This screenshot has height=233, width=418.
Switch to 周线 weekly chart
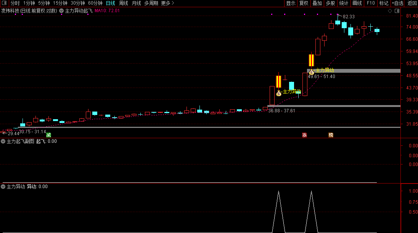124,3
